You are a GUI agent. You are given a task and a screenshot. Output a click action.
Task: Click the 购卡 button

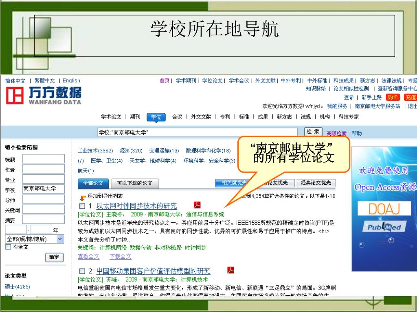[392, 97]
